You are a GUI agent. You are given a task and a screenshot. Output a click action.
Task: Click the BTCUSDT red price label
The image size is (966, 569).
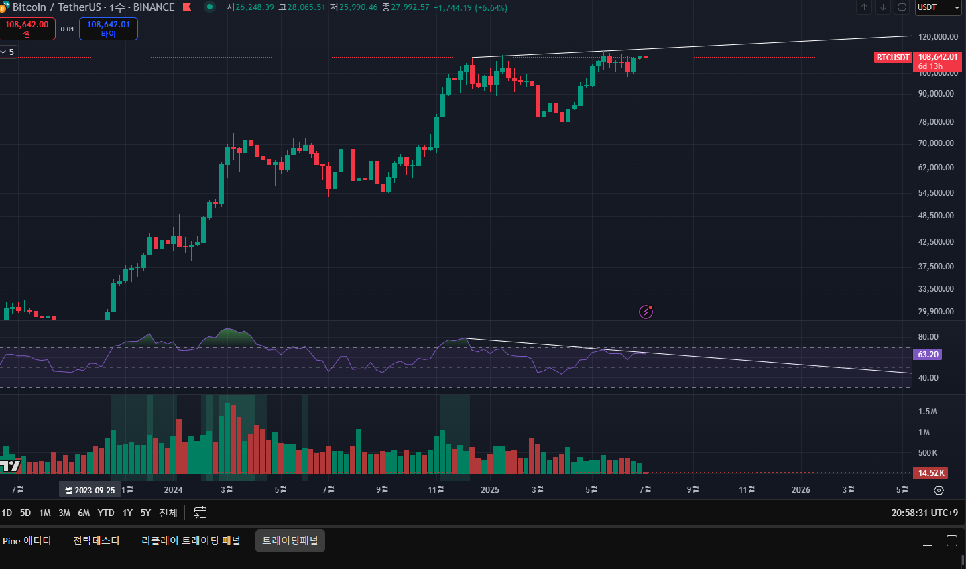893,58
